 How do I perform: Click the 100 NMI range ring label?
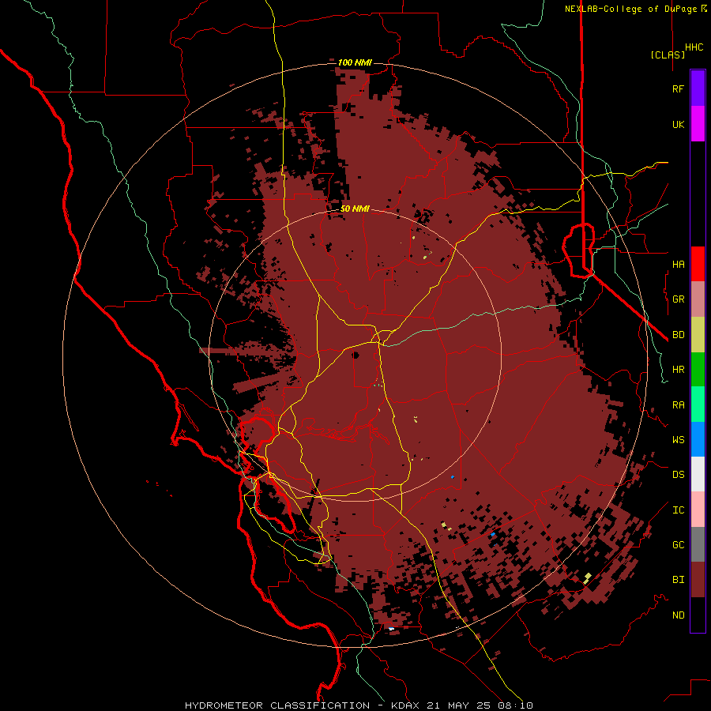[355, 62]
